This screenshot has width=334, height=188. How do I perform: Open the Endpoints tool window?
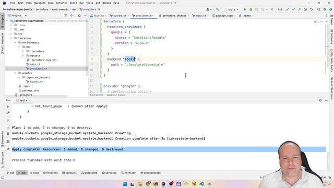tap(89, 173)
